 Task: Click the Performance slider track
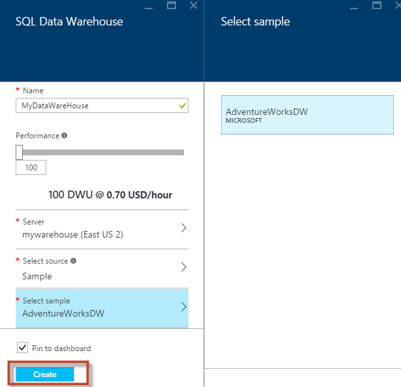pos(104,152)
